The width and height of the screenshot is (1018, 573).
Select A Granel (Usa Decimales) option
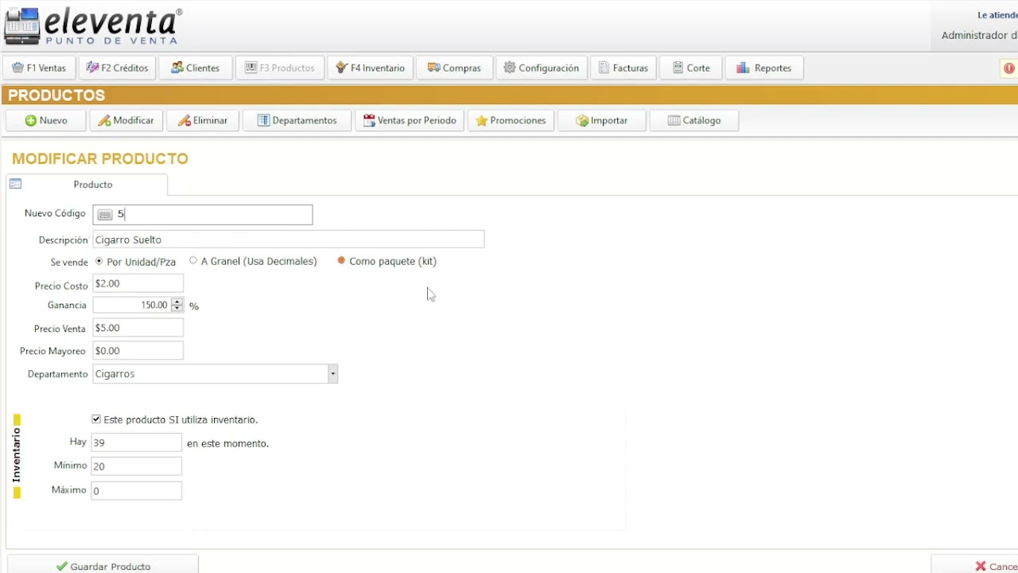193,260
